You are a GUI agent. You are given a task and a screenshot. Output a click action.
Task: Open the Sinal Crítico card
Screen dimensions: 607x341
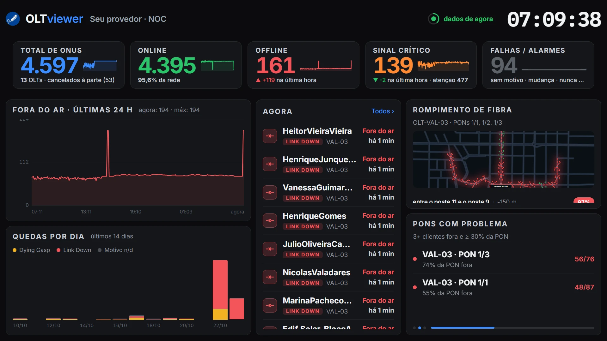(x=421, y=65)
